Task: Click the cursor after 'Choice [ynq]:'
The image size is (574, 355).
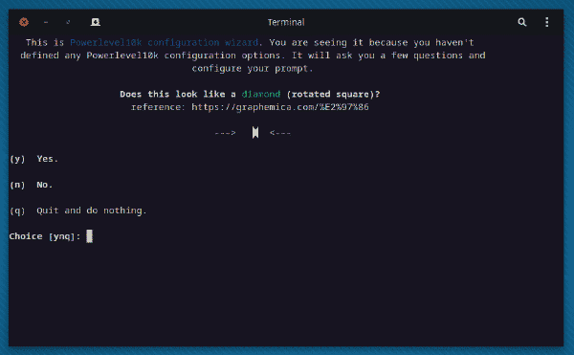Action: [89, 236]
